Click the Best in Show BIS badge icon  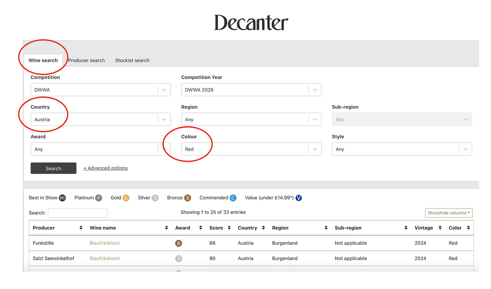(62, 198)
